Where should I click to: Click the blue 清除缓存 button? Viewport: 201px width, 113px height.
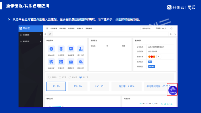point(151,67)
